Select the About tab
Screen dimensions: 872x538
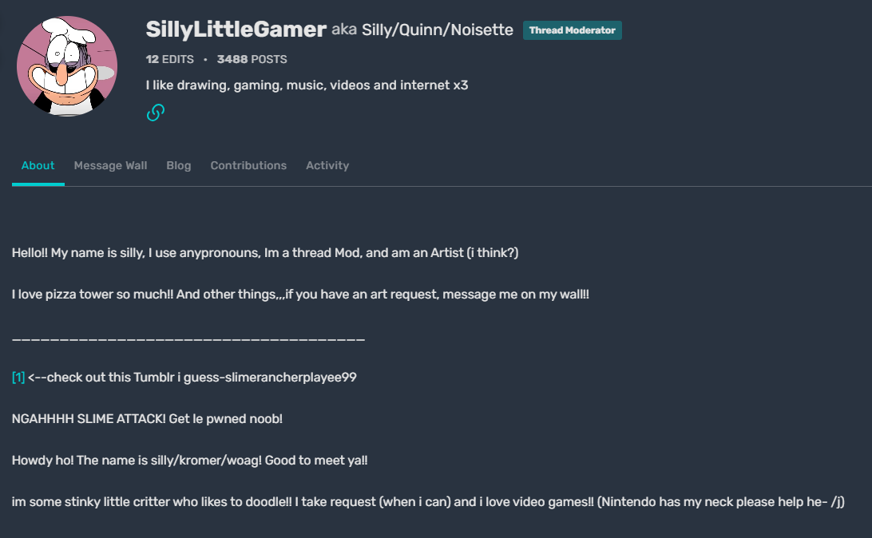coord(38,165)
